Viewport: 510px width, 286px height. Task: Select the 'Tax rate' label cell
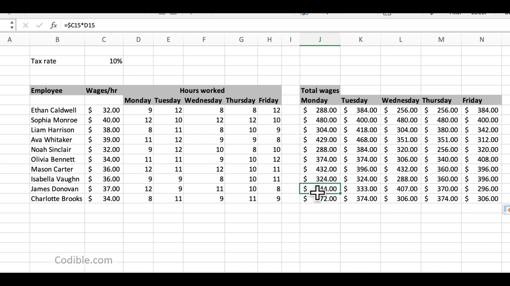(x=57, y=61)
